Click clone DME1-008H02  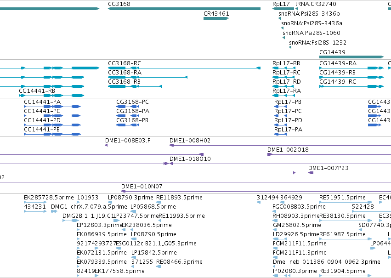click(280, 145)
